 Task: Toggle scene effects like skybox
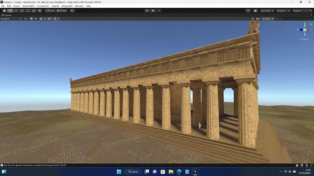[x=41, y=19]
